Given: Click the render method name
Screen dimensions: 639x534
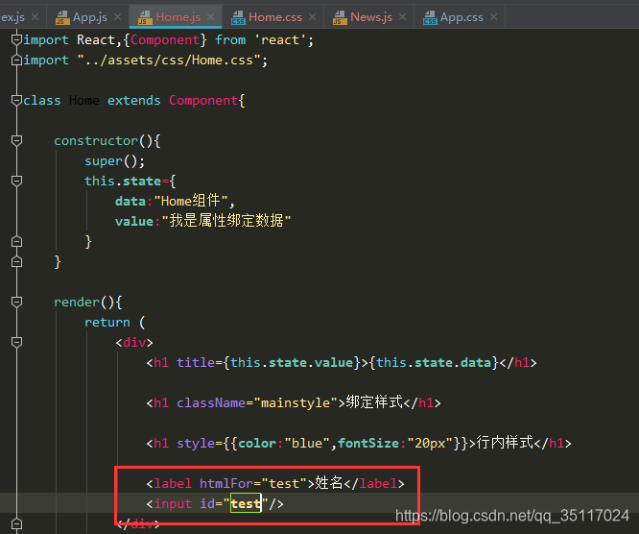Looking at the screenshot, I should point(77,303).
